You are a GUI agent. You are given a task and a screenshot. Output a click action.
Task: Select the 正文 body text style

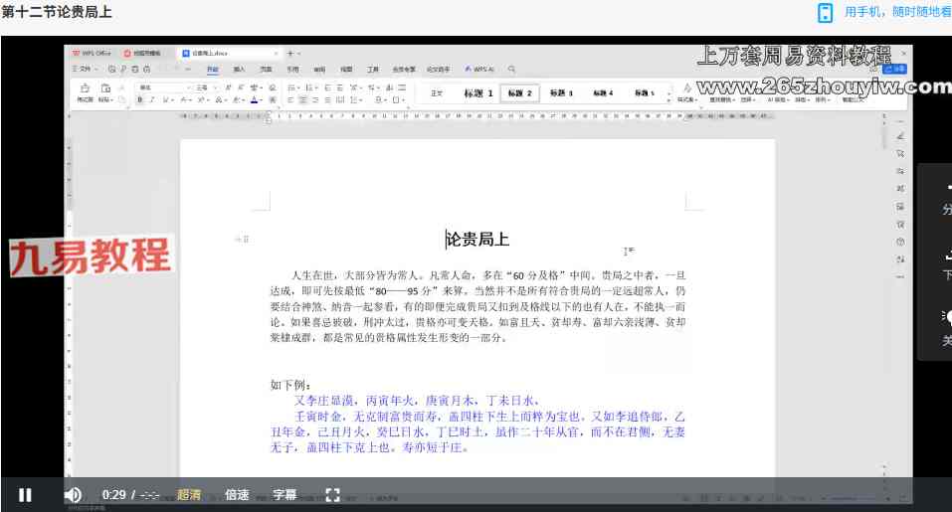click(436, 93)
